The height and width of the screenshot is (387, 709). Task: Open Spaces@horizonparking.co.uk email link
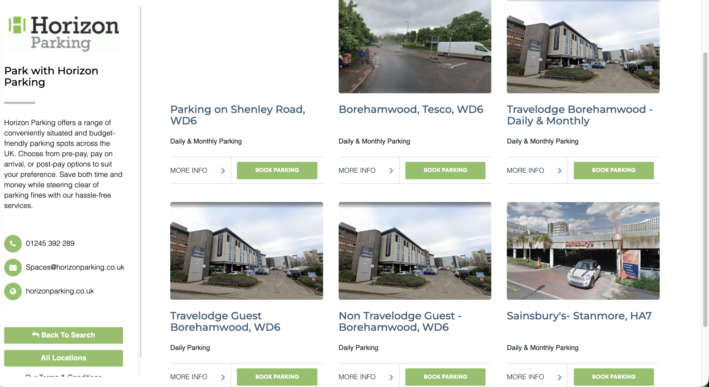click(75, 267)
